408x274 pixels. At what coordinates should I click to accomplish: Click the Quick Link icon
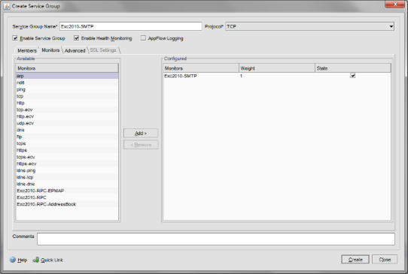(x=36, y=260)
